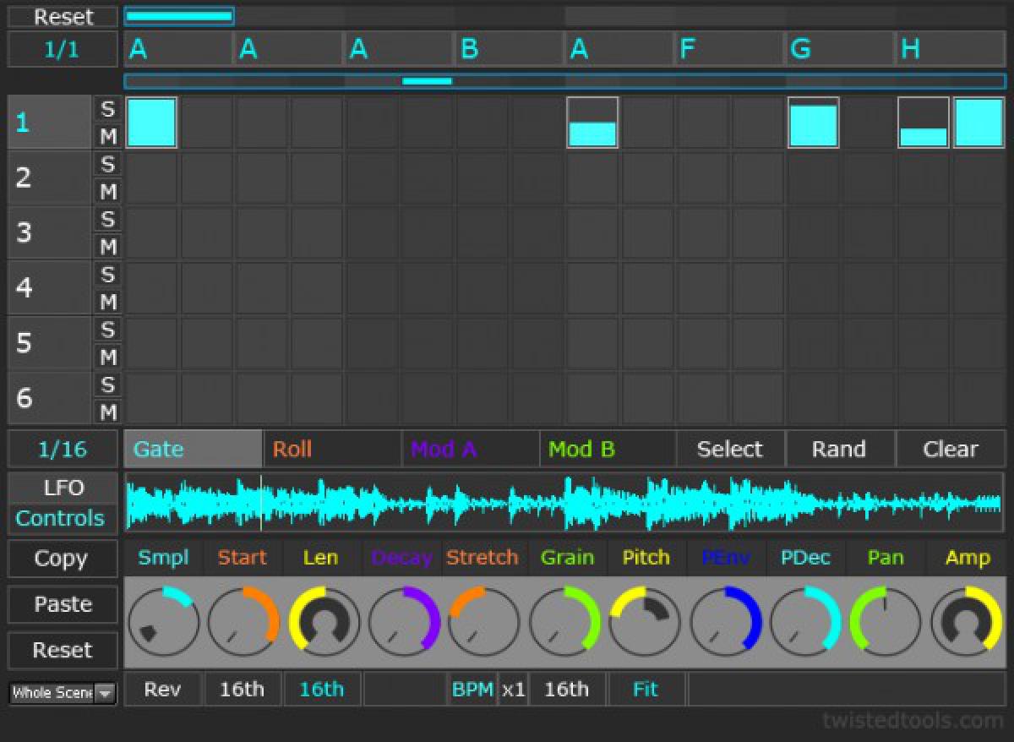Mute track 1 with its M button
Viewport: 1014px width, 742px height.
(107, 136)
